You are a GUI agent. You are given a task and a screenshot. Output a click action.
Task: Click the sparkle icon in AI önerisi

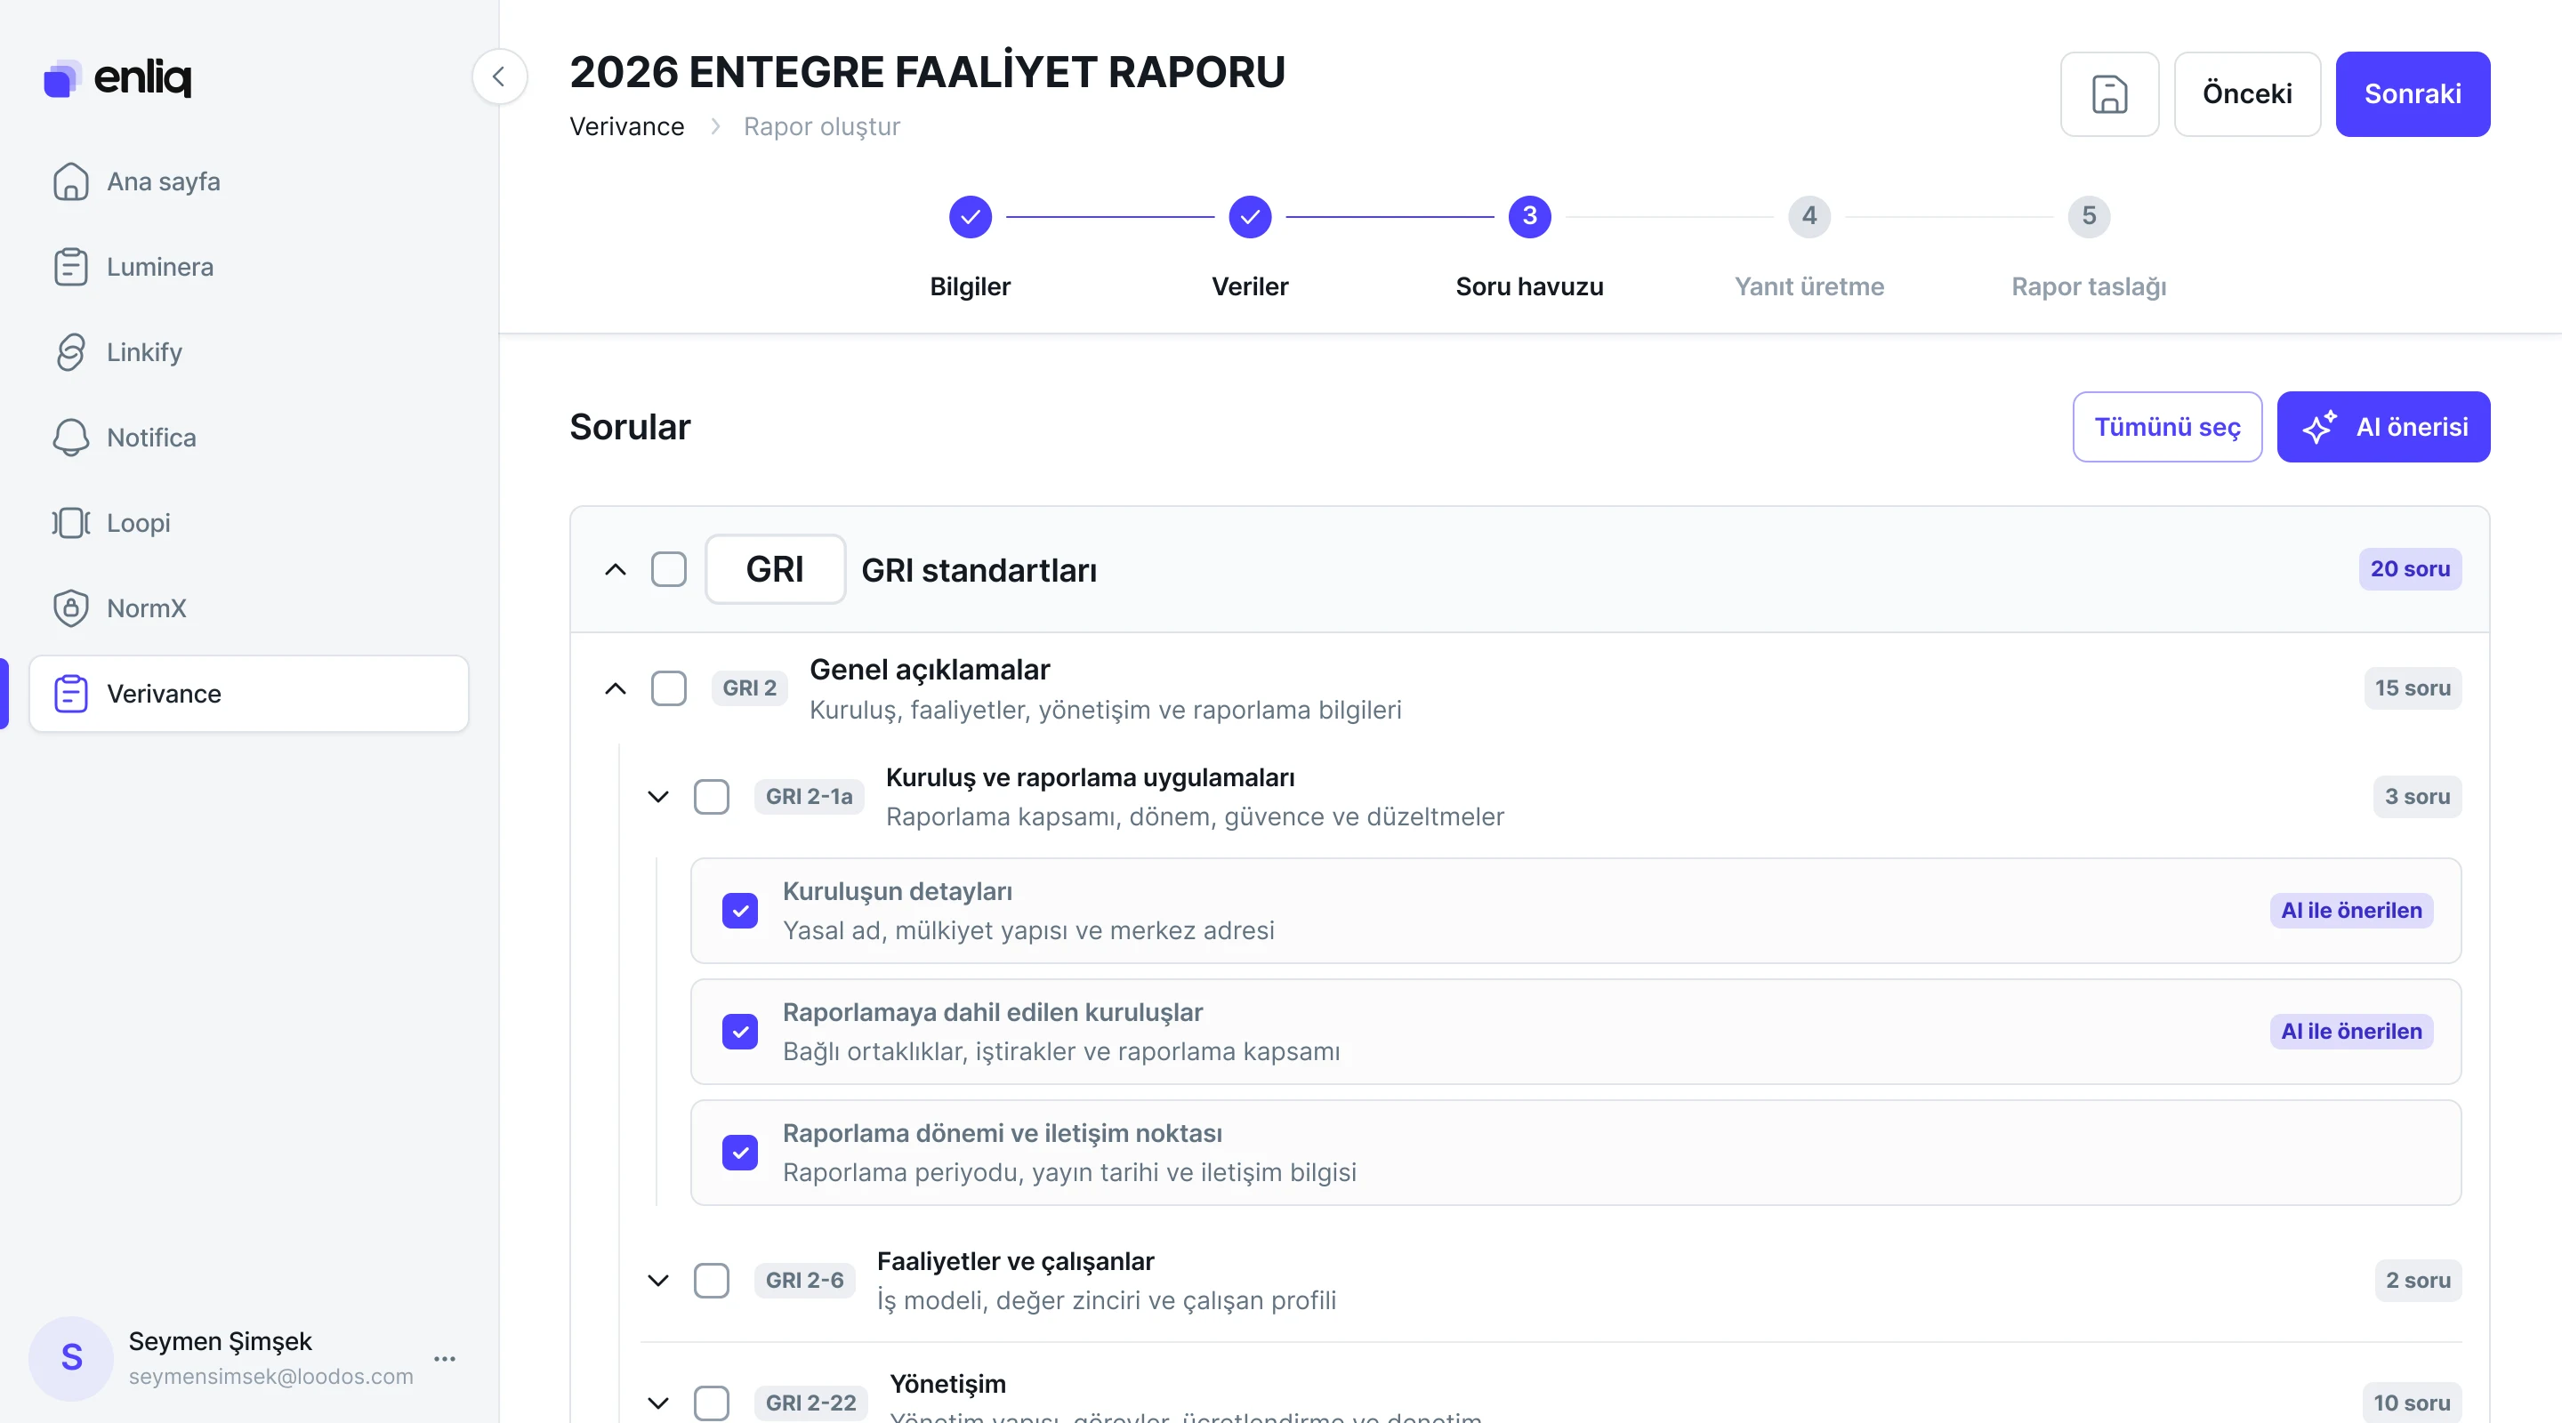pos(2319,427)
